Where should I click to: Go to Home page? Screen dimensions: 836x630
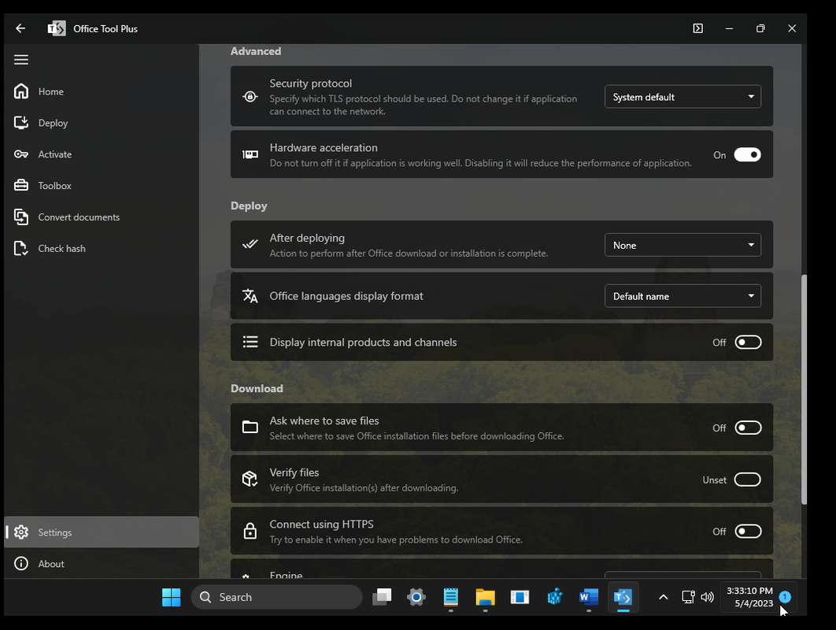pos(102,91)
